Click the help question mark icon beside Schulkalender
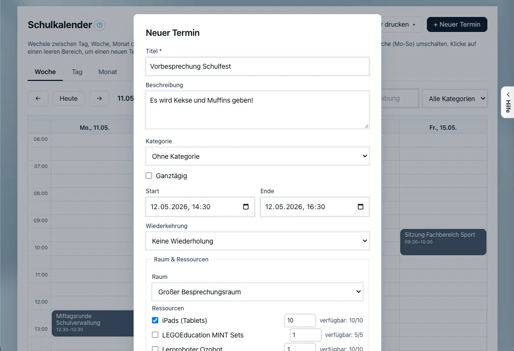Image resolution: width=514 pixels, height=351 pixels. tap(100, 25)
